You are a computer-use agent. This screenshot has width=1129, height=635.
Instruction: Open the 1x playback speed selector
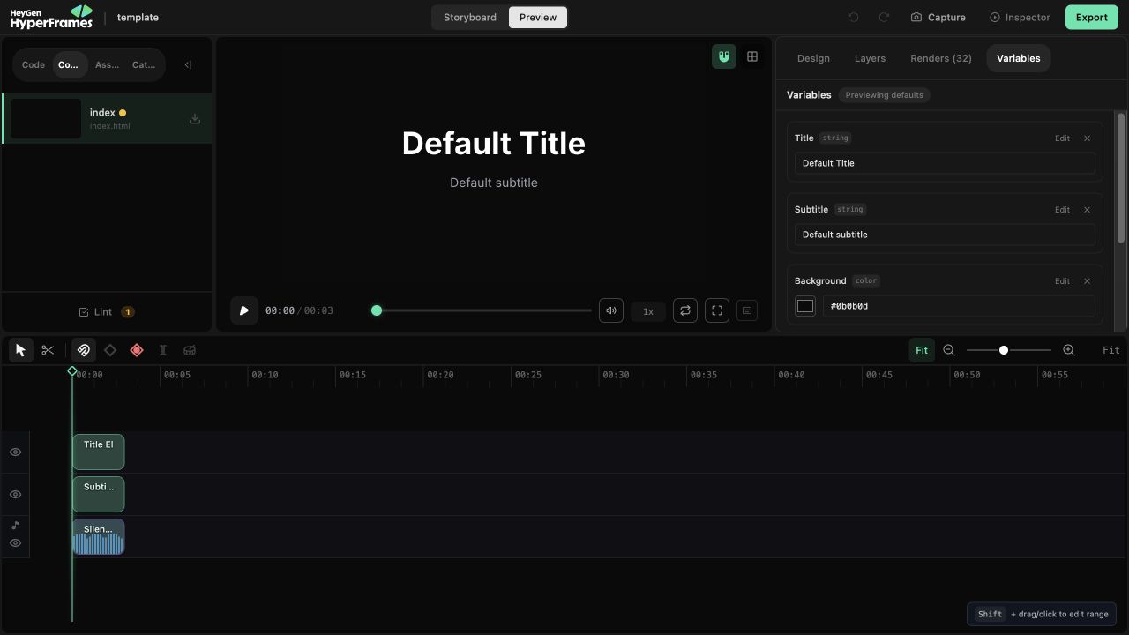coord(648,311)
